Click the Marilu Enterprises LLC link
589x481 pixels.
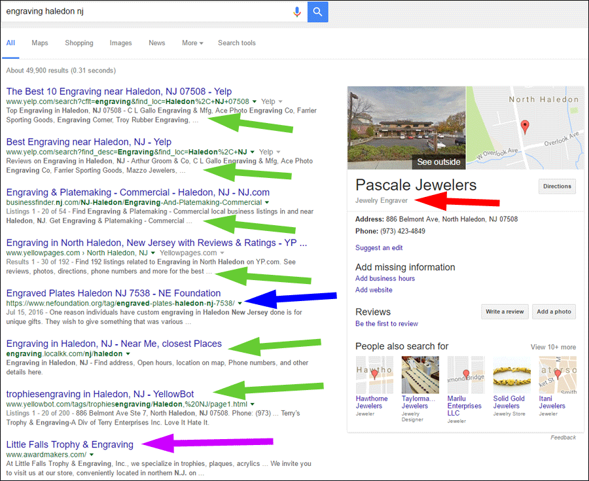(464, 406)
